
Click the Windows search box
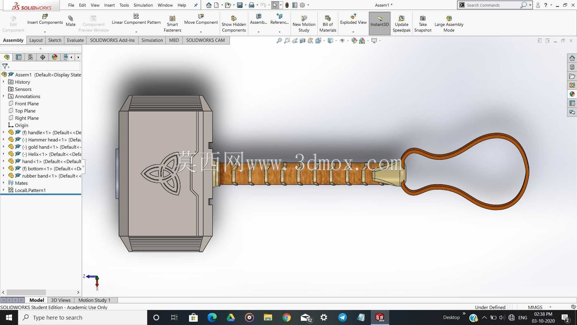(83, 317)
